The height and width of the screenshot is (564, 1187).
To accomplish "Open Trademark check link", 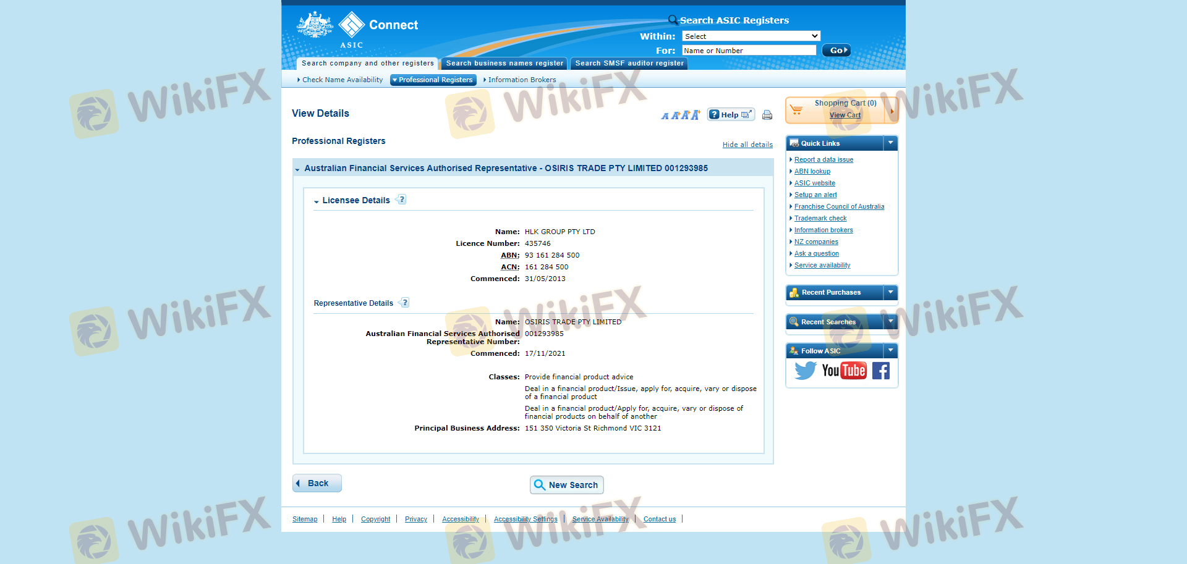I will [x=820, y=218].
